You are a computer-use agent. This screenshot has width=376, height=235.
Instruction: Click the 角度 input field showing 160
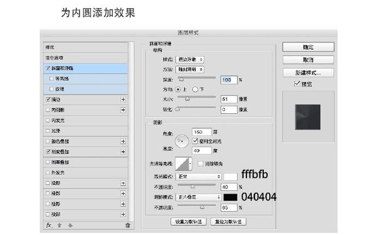(x=202, y=132)
